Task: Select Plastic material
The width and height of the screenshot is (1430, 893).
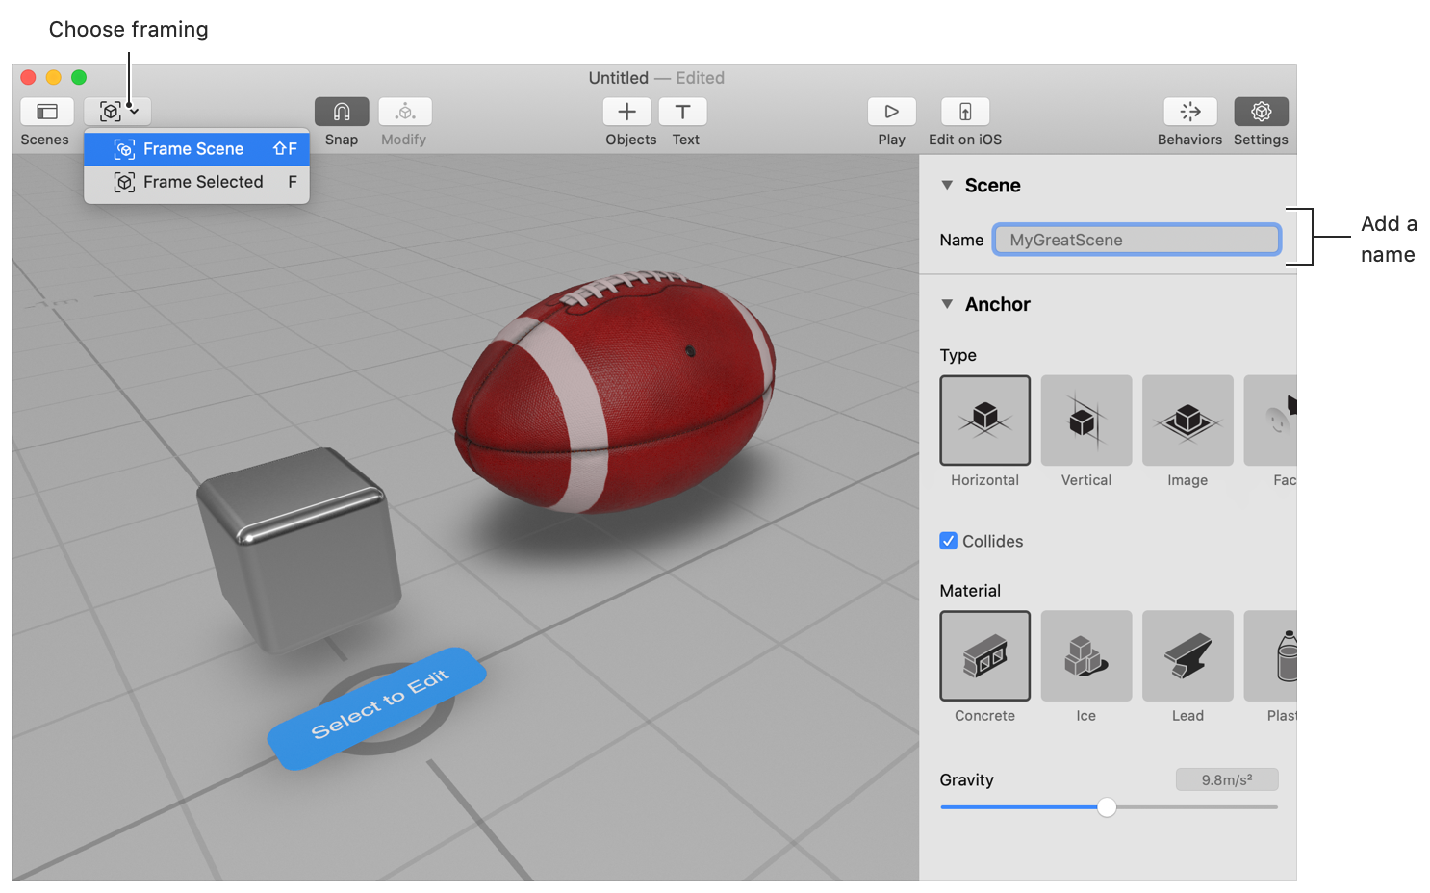Action: (x=1270, y=655)
